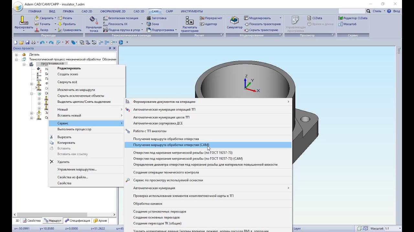Click the Вход button at top right
414x232 pixels.
(x=396, y=11)
